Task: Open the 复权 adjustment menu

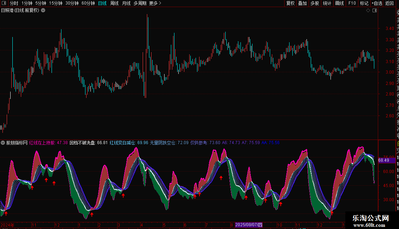Action: pyautogui.click(x=290, y=3)
